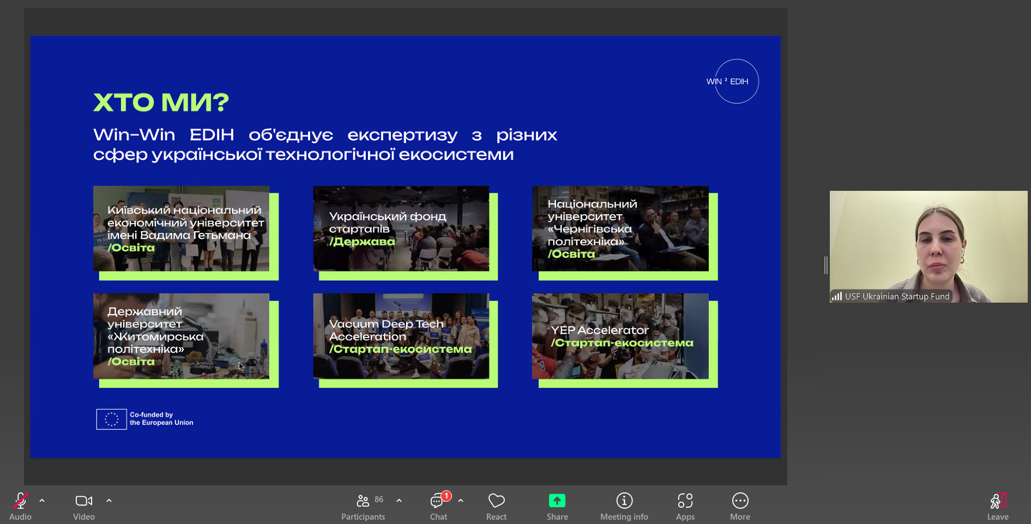This screenshot has width=1031, height=524.
Task: Click the Vacuum Deep Tech Acceleration card
Action: pos(405,340)
